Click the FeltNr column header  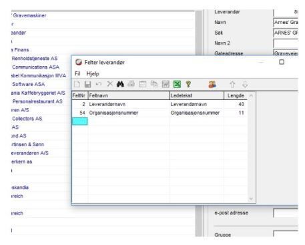tap(80, 95)
